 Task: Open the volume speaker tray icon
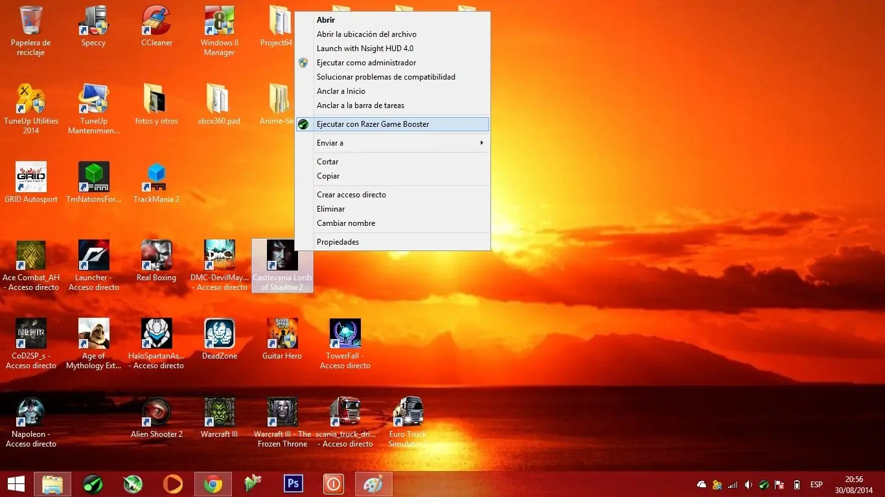pyautogui.click(x=748, y=485)
